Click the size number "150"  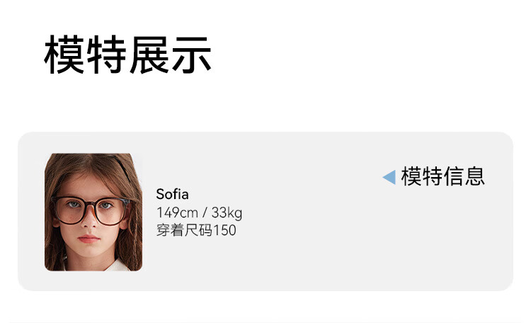[224, 230]
